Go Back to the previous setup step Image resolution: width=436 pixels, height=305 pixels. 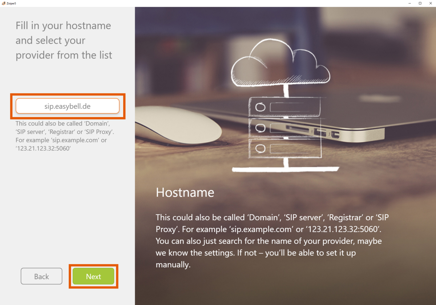point(41,277)
